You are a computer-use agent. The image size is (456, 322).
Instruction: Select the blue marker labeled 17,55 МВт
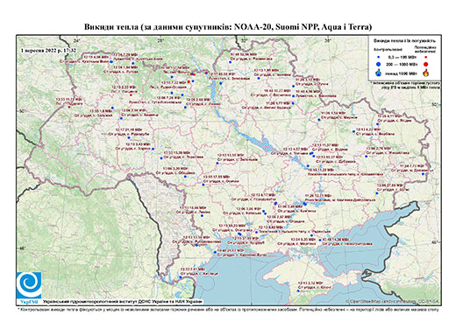coord(203,185)
